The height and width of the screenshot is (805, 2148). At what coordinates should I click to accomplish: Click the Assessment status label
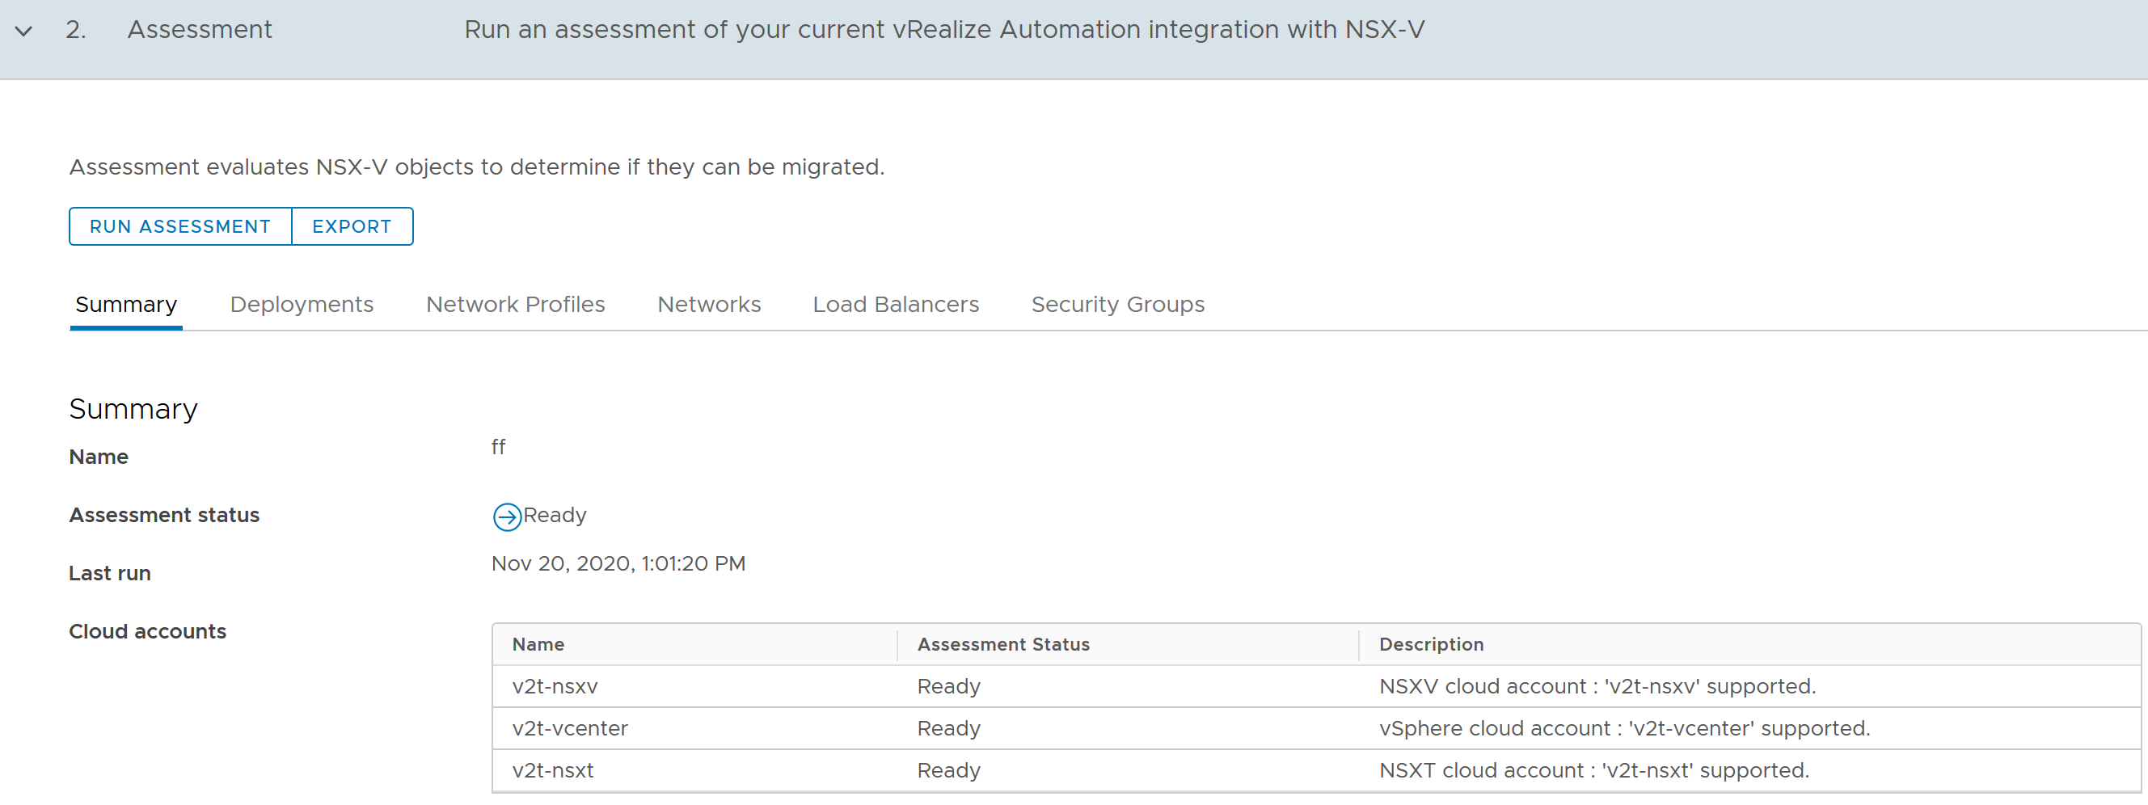(164, 515)
